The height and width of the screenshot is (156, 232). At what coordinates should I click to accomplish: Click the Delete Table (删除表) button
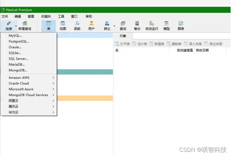pyautogui.click(x=174, y=44)
